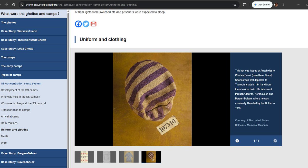308x168 pixels.
Task: Open Case Study: Theresienstadt Ghetto
Action: click(x=33, y=40)
